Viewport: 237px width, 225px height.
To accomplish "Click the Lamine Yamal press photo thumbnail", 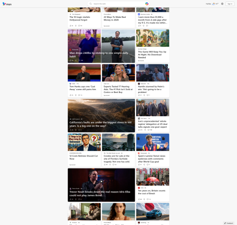I will pyautogui.click(x=152, y=142).
